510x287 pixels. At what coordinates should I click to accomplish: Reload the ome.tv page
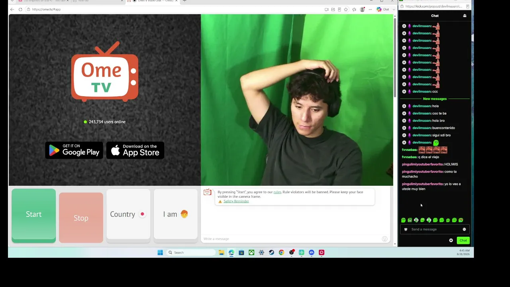pyautogui.click(x=20, y=9)
